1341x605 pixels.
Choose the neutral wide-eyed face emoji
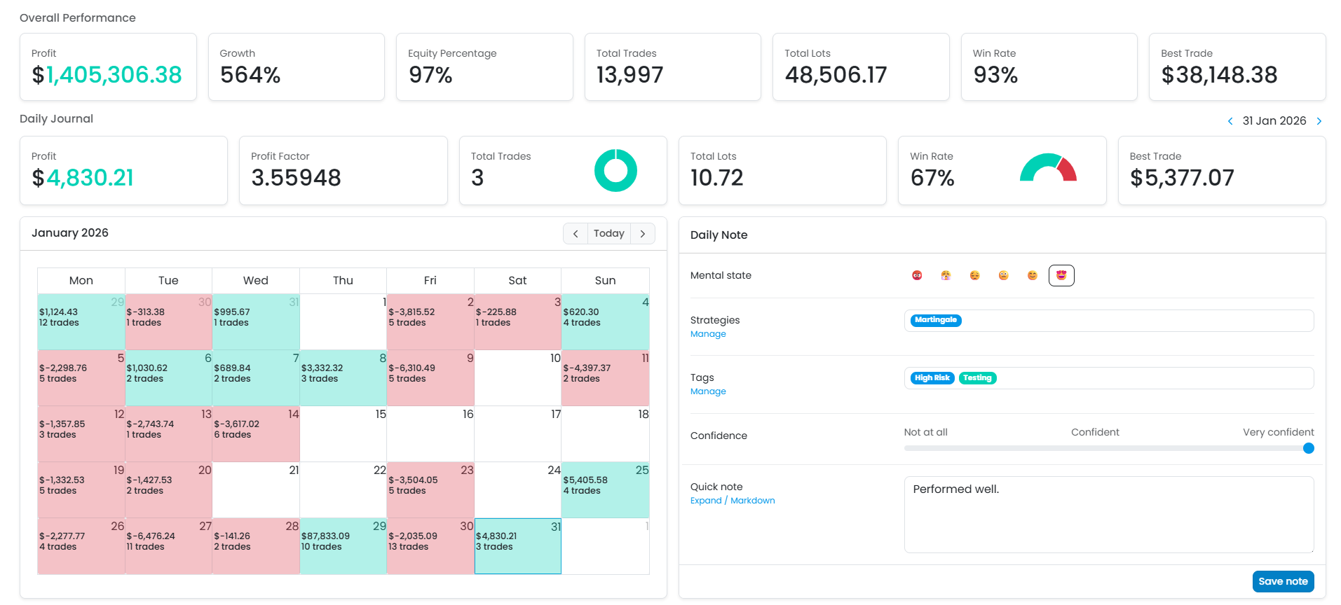(1003, 275)
